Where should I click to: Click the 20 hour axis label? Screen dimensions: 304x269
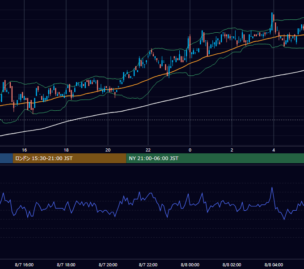click(108, 150)
